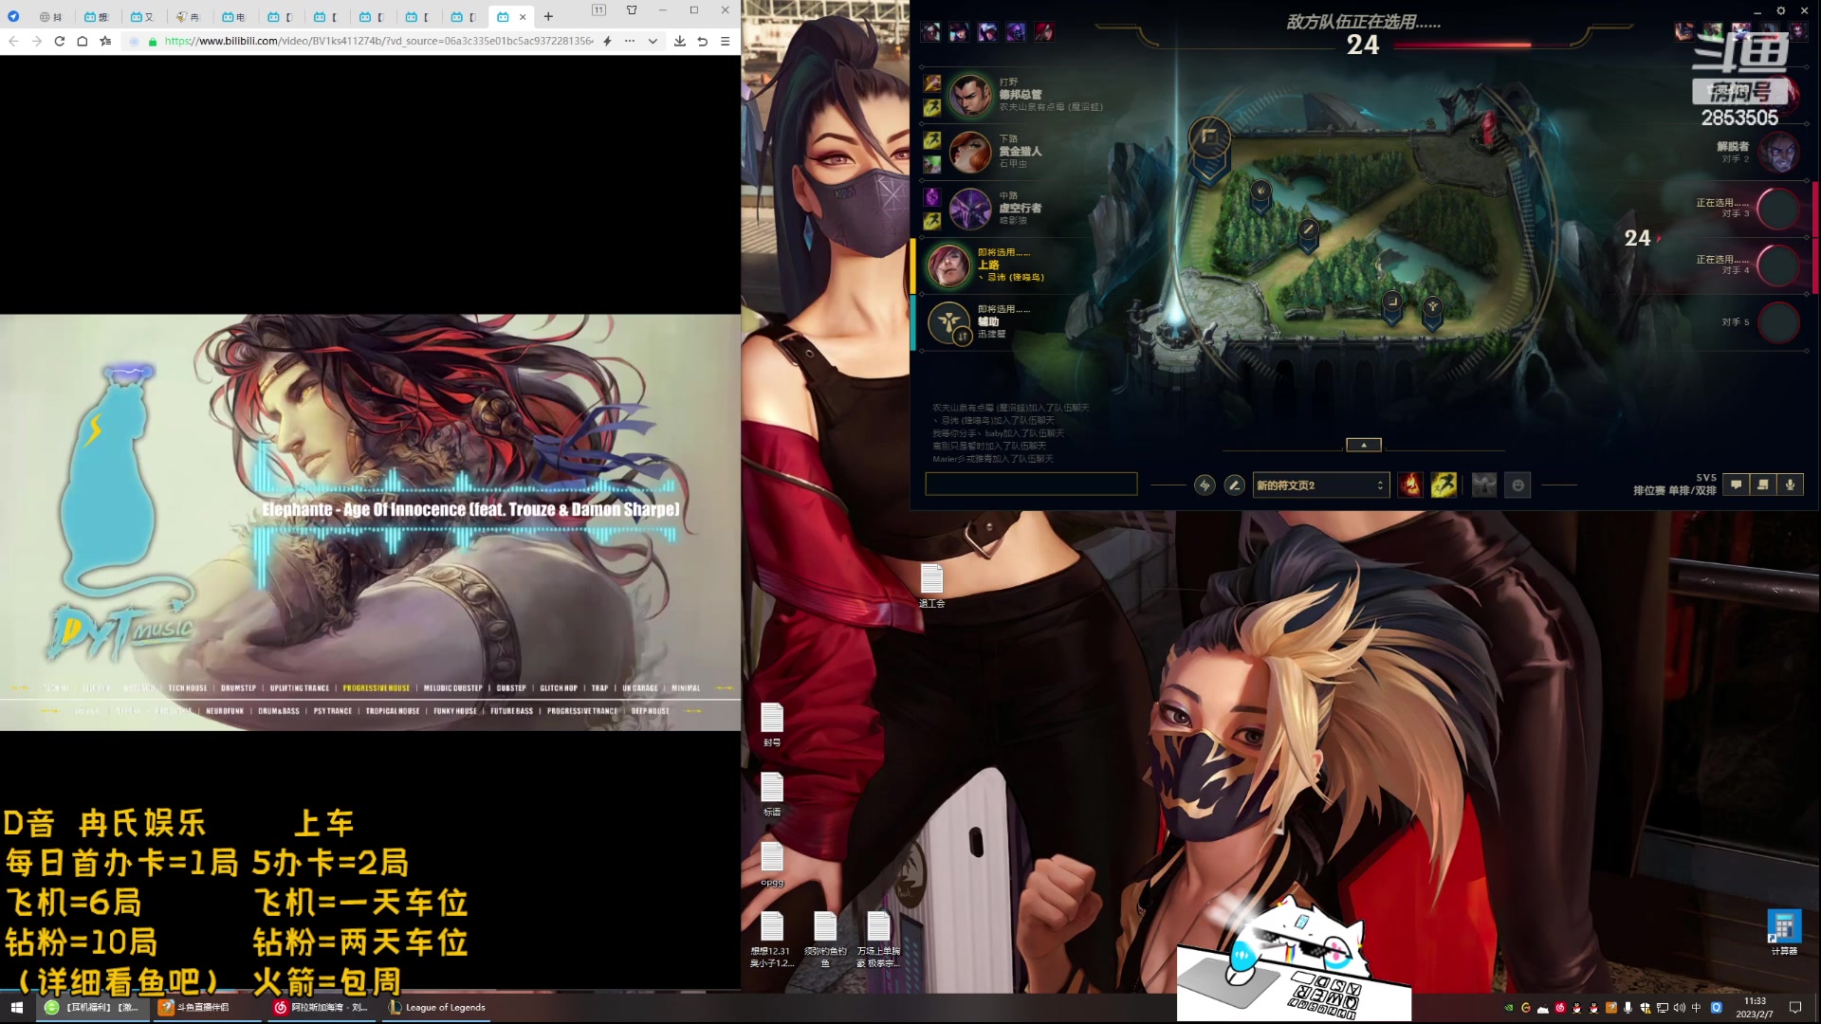Open a new browser tab

point(548,16)
